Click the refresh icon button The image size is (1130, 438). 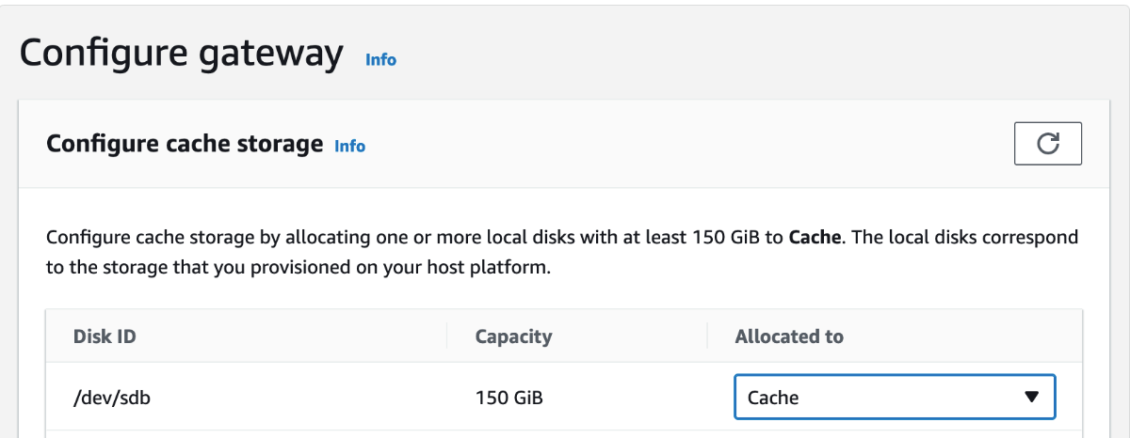(x=1047, y=144)
